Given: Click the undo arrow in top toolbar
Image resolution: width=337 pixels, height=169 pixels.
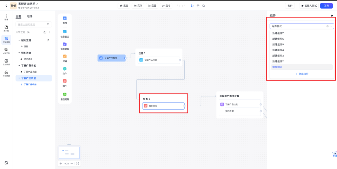Looking at the screenshot, I should [x=178, y=6].
